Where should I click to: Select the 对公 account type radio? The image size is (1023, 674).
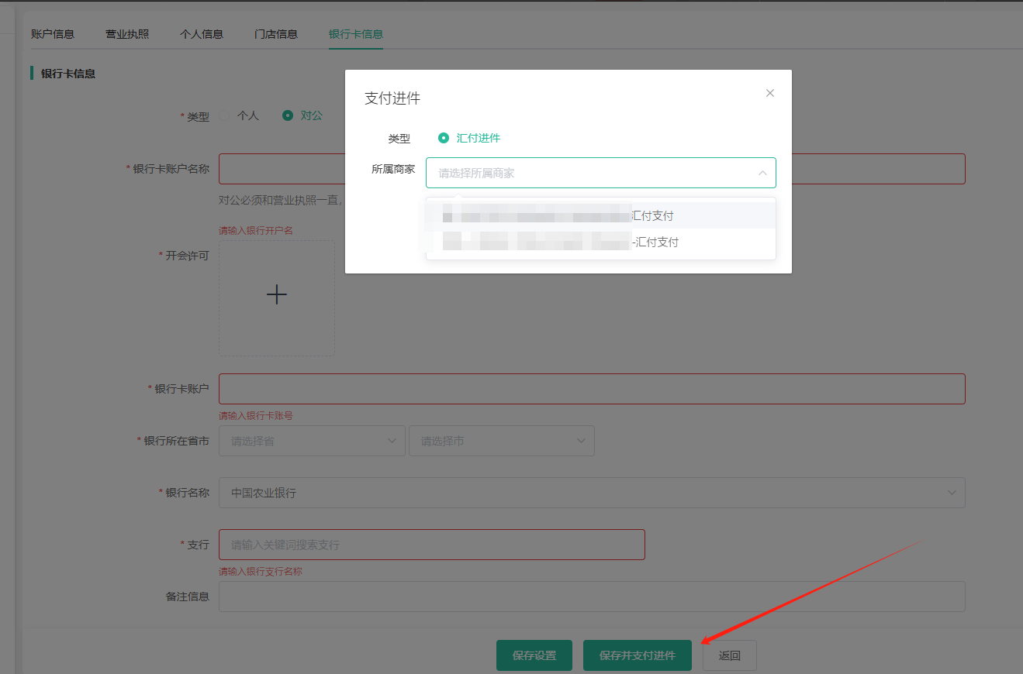pos(288,115)
